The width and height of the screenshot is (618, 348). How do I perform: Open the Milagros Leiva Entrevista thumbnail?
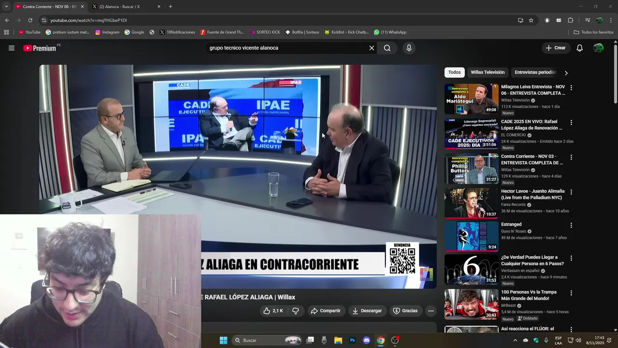pyautogui.click(x=471, y=99)
